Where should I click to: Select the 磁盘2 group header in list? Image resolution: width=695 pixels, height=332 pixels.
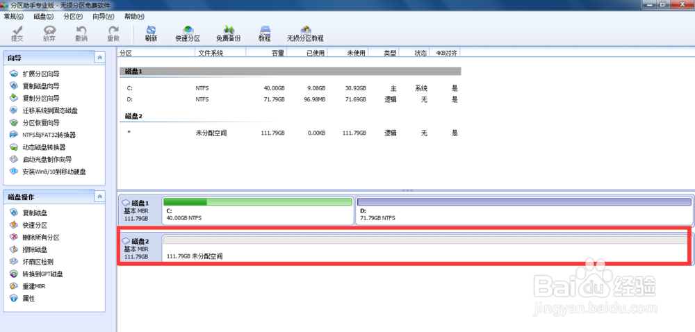coord(291,117)
